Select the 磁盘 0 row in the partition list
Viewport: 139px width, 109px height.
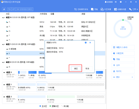[x=54, y=18]
